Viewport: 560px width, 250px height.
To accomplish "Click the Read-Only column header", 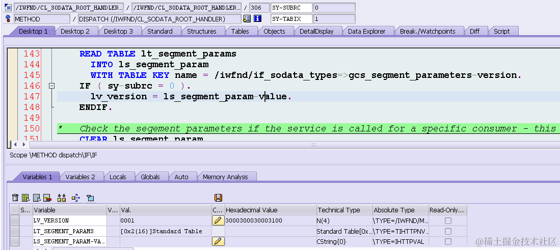I will click(x=447, y=210).
